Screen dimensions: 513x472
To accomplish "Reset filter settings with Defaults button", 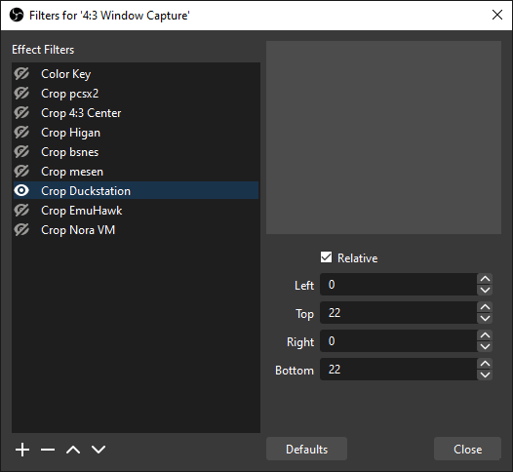I will click(306, 449).
